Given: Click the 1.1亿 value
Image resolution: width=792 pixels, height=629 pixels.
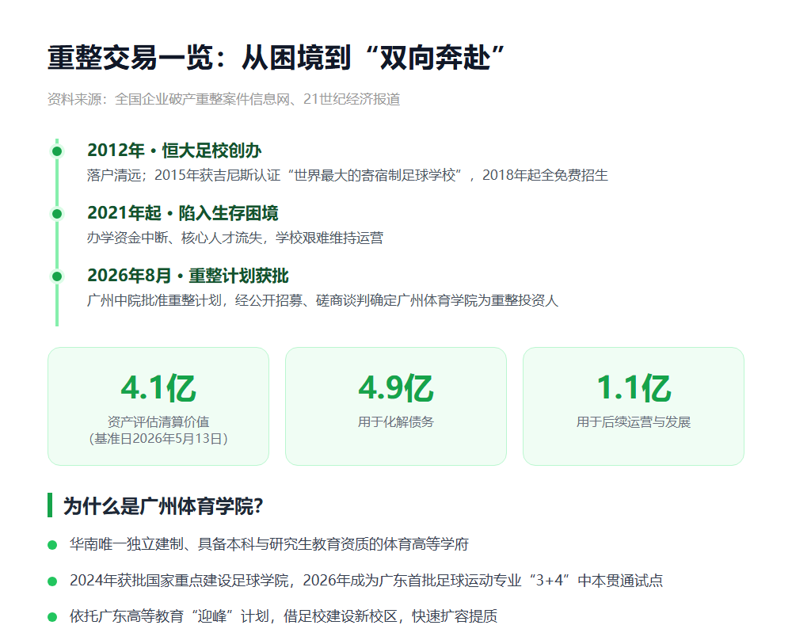Looking at the screenshot, I should tap(634, 388).
